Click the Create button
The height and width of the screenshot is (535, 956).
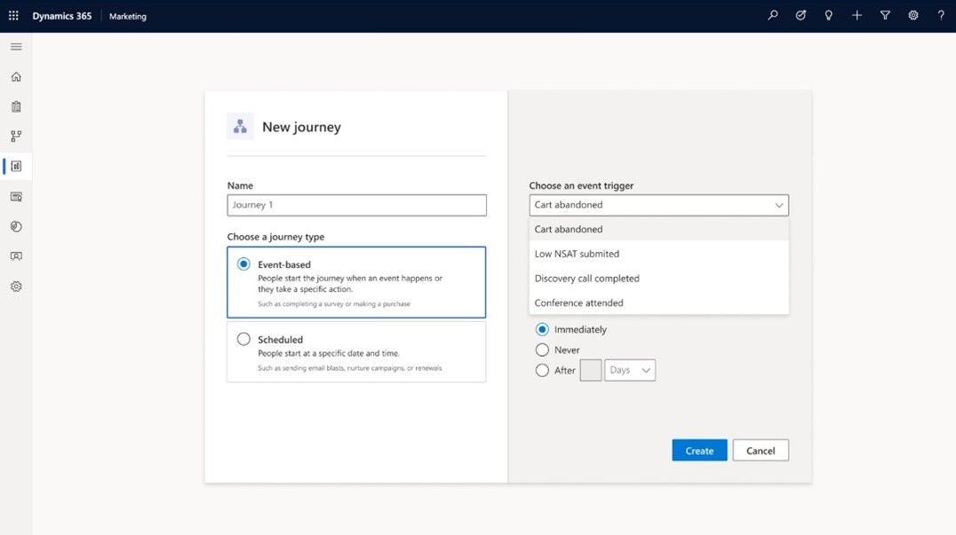tap(699, 450)
